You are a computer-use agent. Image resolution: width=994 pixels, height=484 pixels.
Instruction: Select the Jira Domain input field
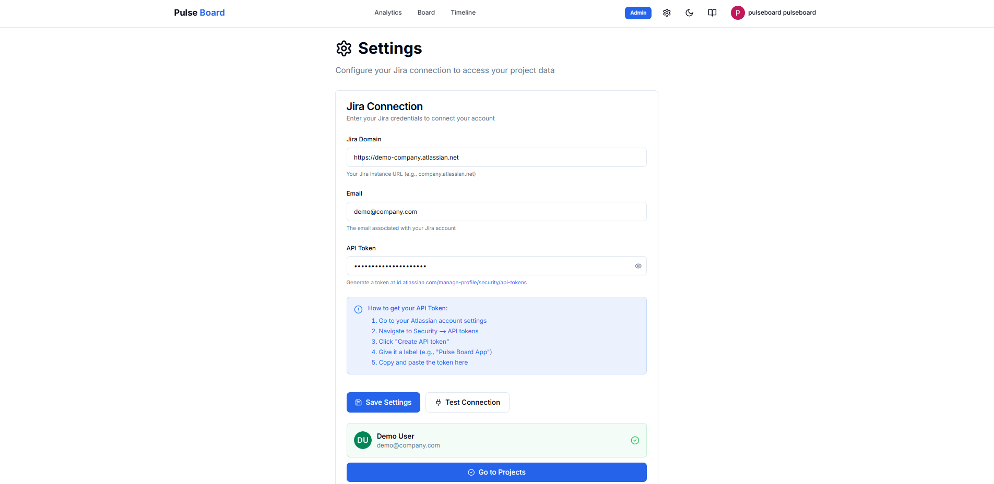pos(496,157)
